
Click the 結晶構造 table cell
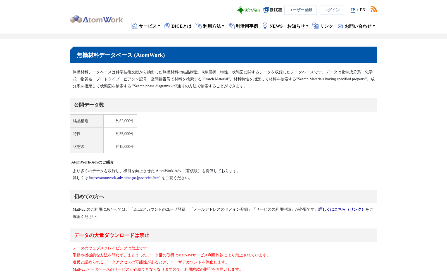87,121
